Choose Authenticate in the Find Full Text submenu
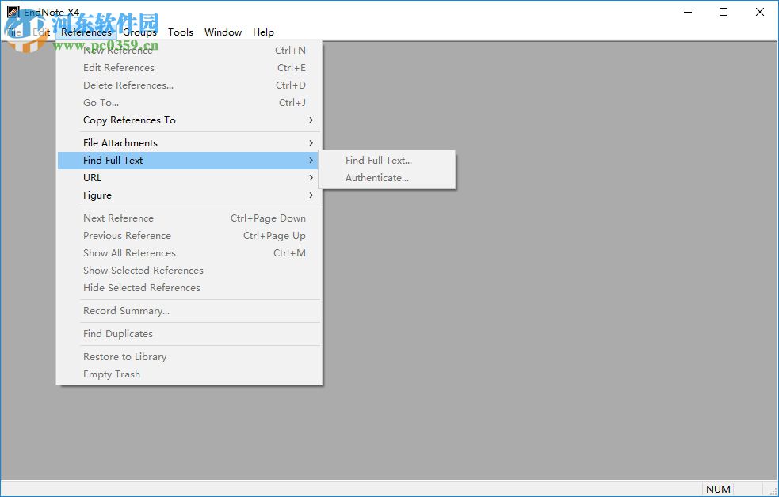This screenshot has height=497, width=779. (376, 177)
